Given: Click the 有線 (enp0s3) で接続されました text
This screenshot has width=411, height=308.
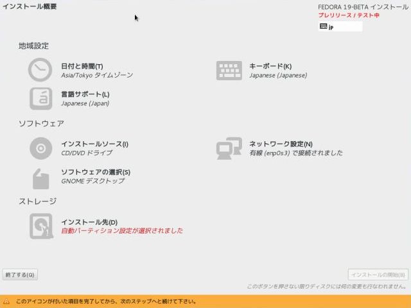Looking at the screenshot, I should pos(296,153).
